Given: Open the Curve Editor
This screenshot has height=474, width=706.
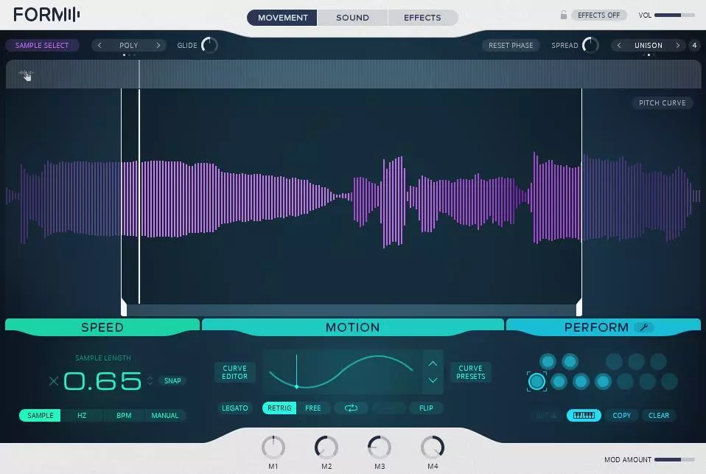Looking at the screenshot, I should coord(234,372).
